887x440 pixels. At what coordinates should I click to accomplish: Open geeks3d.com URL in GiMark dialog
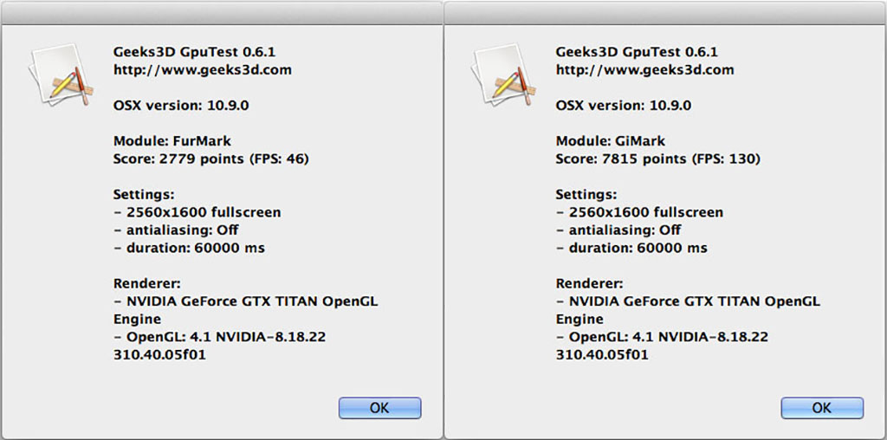click(x=644, y=70)
